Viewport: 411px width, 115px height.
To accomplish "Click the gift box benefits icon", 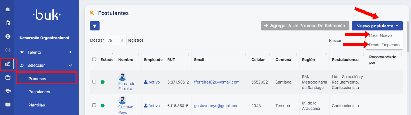I will coord(8,77).
